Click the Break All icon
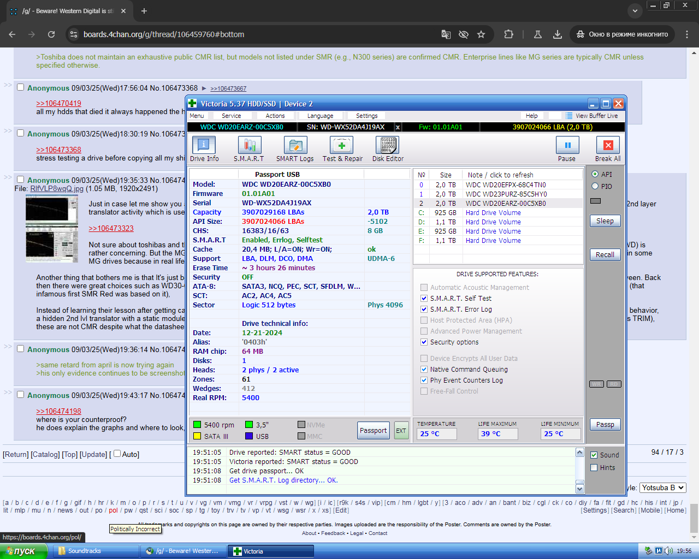 pyautogui.click(x=608, y=145)
